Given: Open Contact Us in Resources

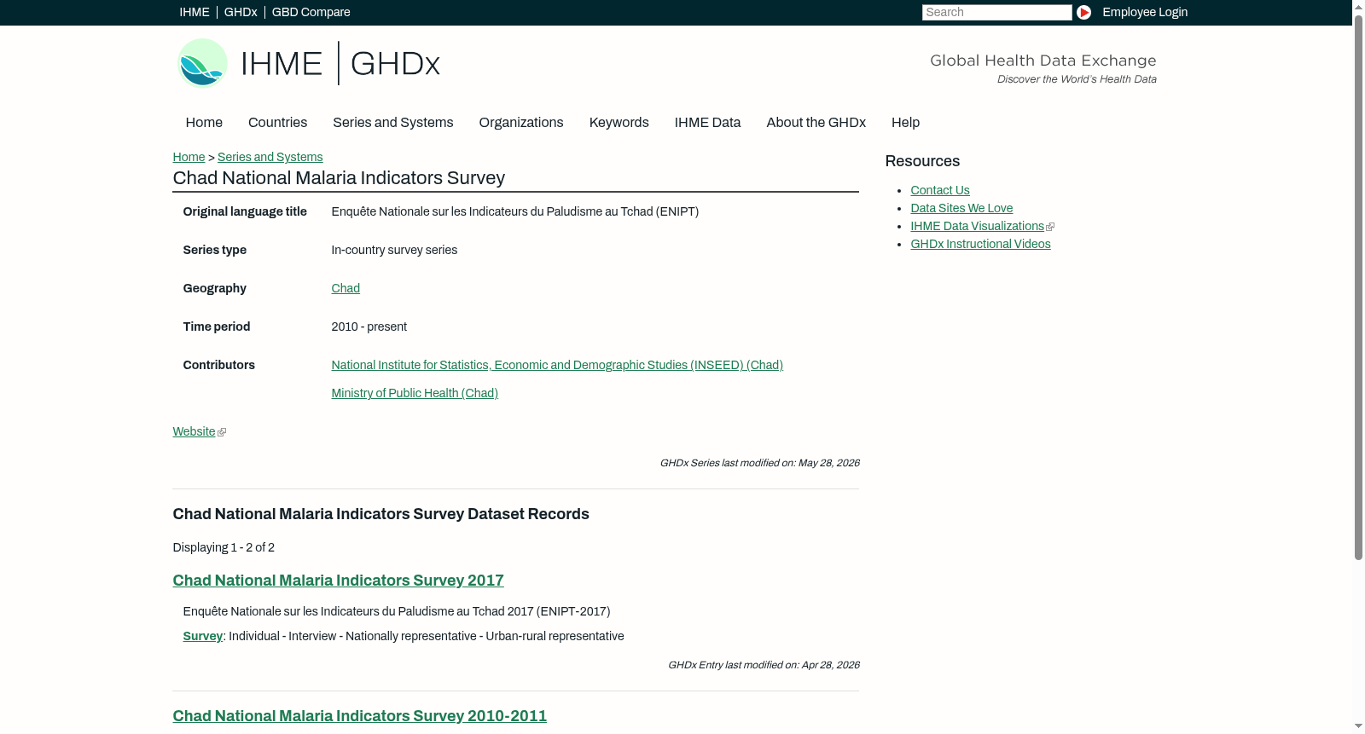Looking at the screenshot, I should 939,190.
